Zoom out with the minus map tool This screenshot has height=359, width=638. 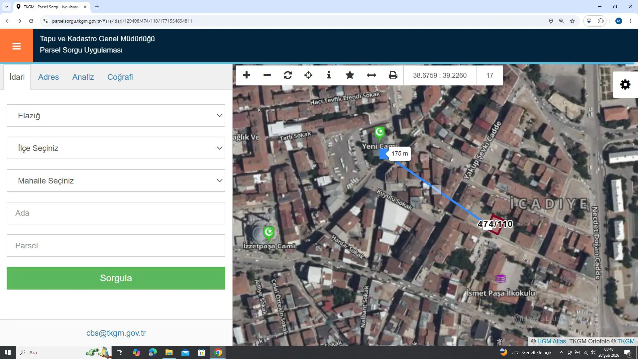click(267, 75)
